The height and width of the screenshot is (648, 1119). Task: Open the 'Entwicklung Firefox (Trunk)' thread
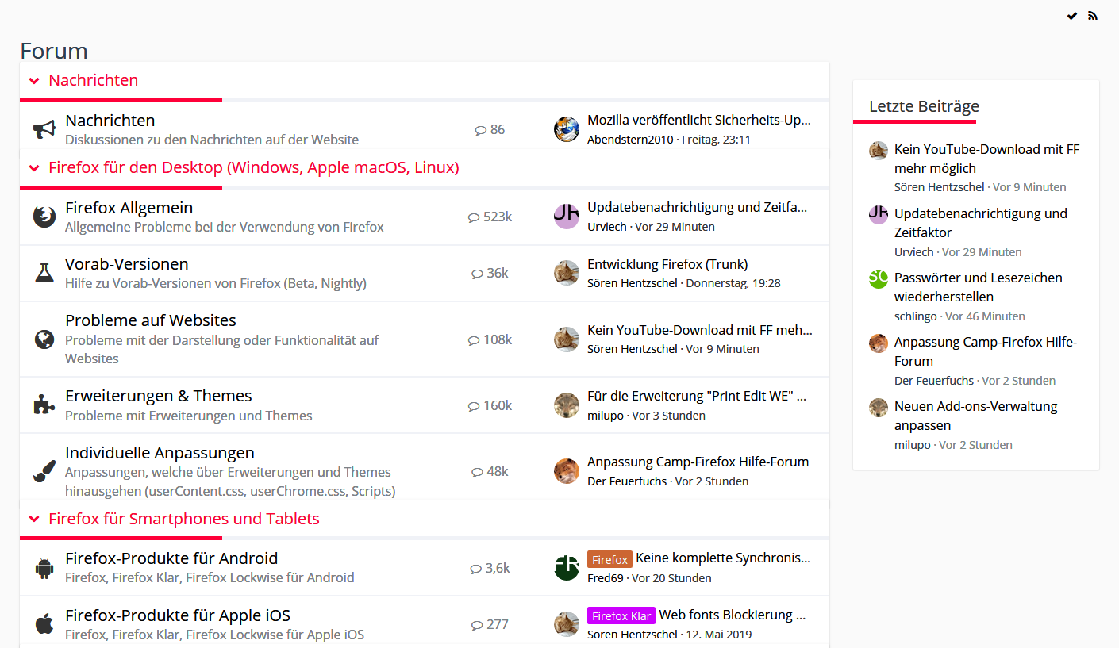tap(667, 264)
